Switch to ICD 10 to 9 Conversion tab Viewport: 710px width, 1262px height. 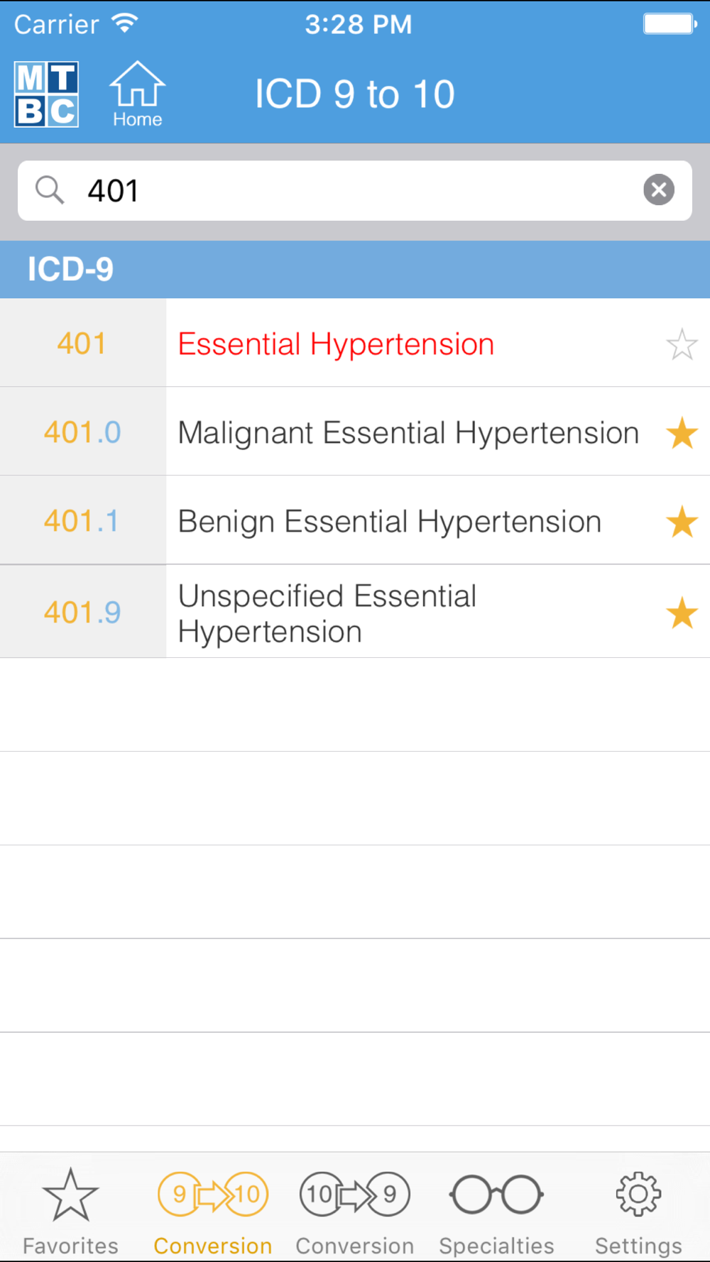pos(354,1211)
